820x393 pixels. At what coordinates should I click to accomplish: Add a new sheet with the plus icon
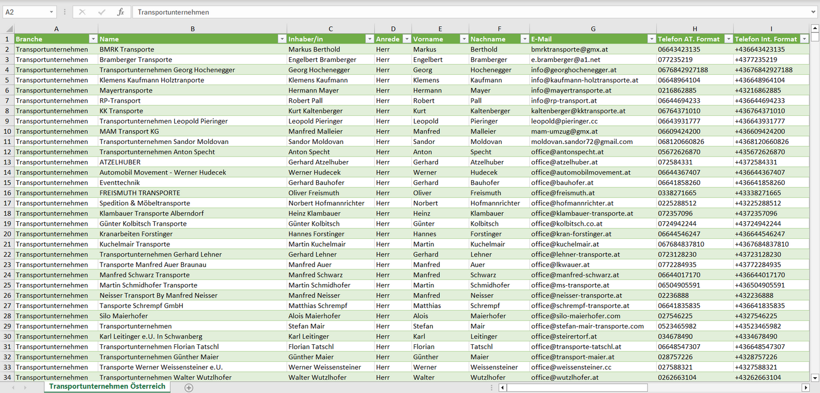[189, 387]
